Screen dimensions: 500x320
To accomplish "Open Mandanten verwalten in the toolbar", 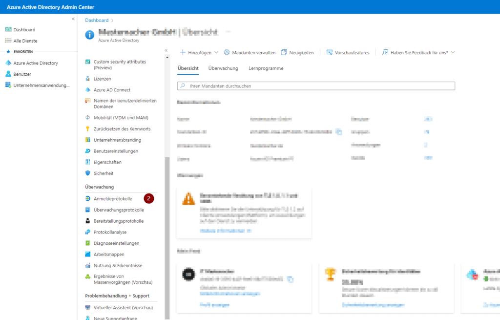I will click(250, 53).
